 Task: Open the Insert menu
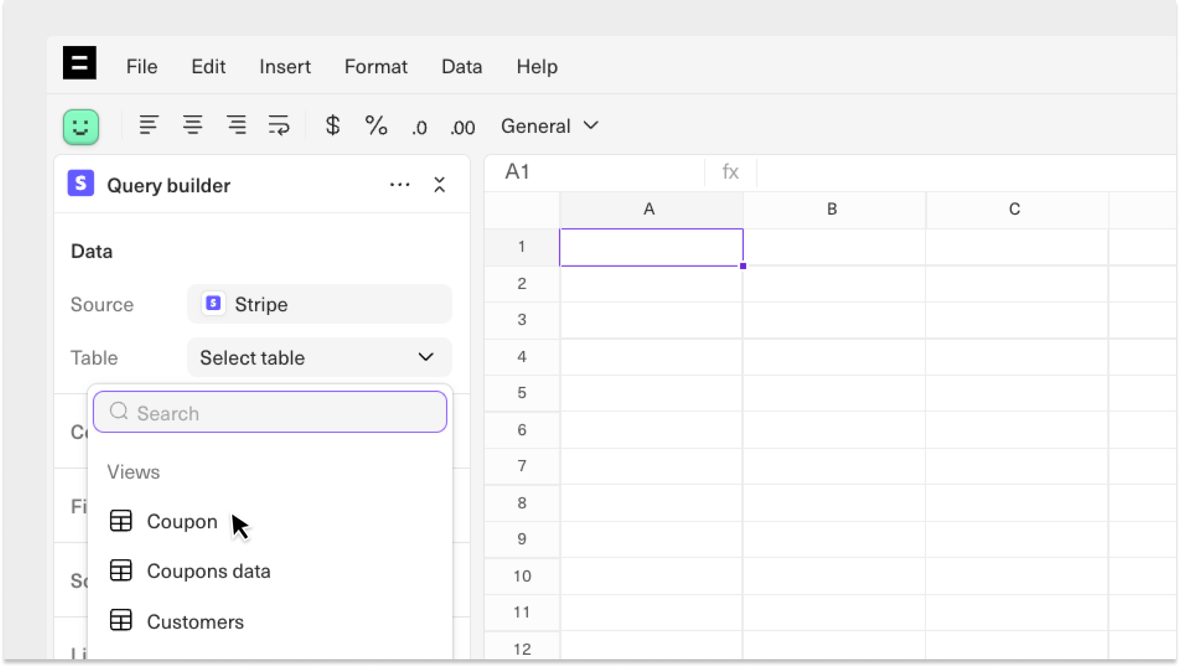click(x=285, y=66)
